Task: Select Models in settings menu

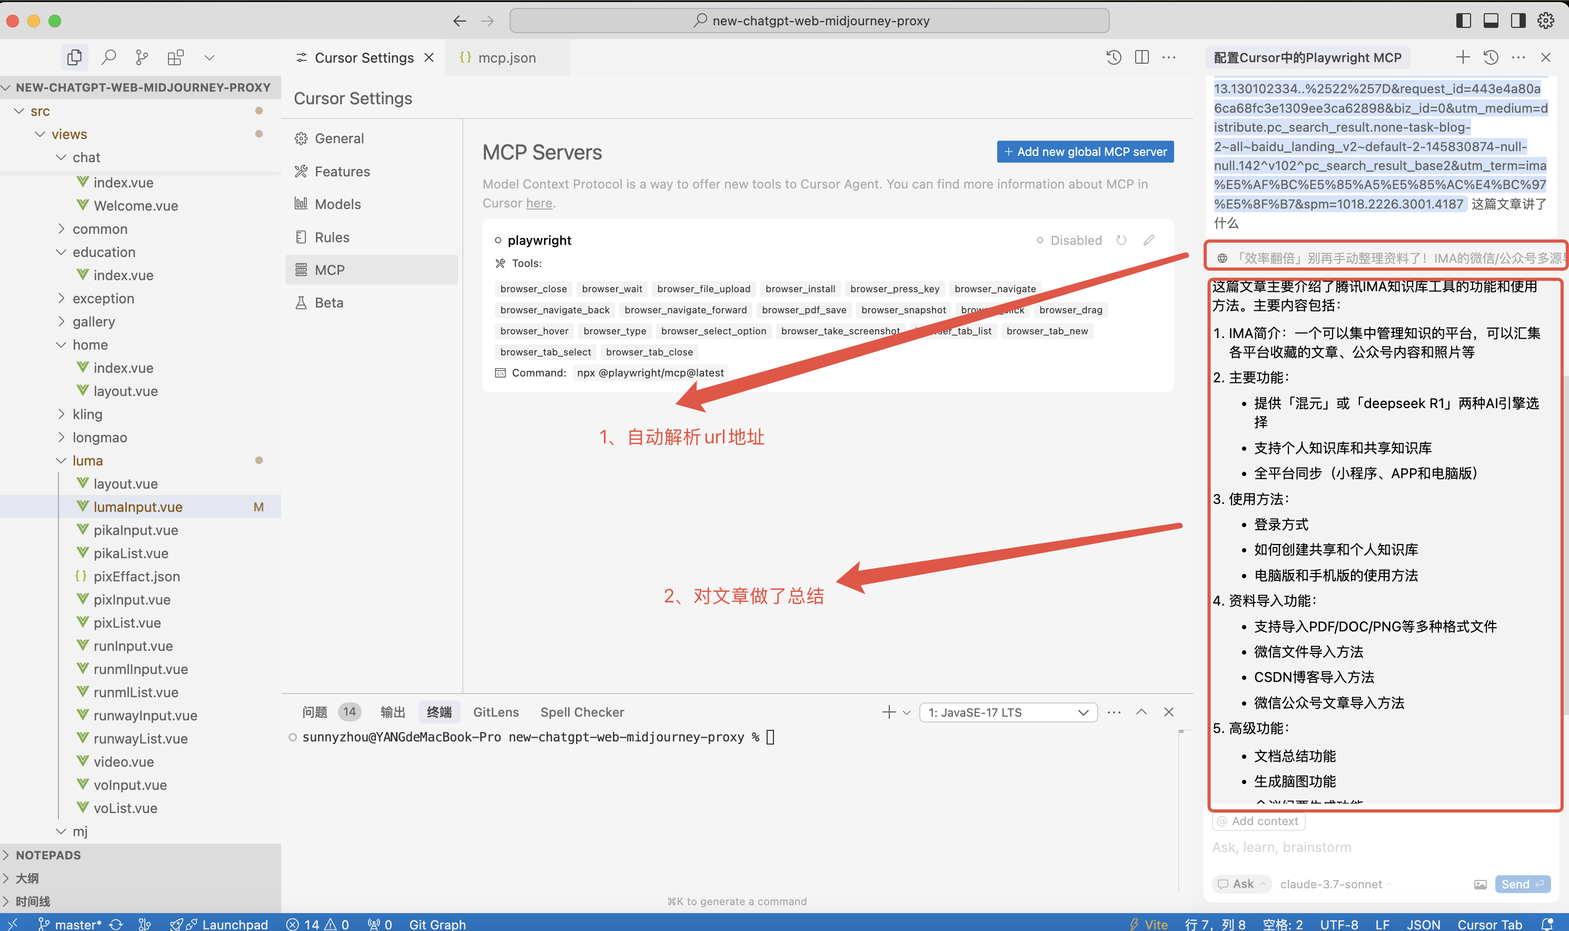Action: click(337, 204)
